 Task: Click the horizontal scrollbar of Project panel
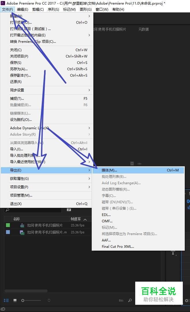click(26, 291)
